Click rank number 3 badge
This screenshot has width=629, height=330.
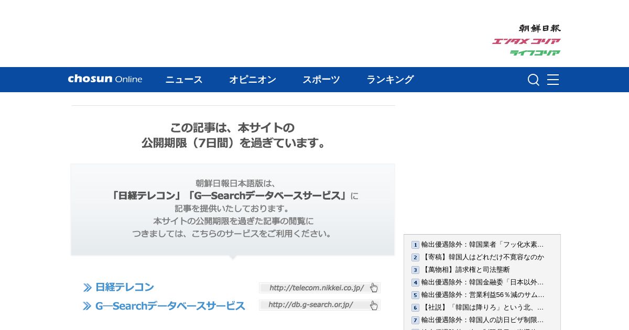point(415,270)
